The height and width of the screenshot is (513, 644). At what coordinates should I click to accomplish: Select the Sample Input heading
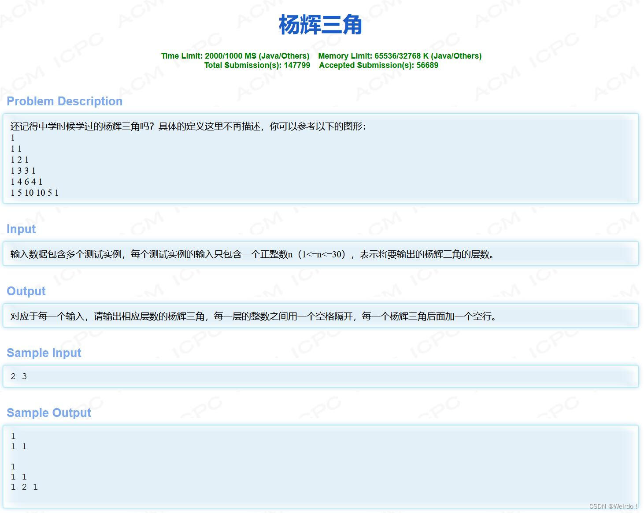pos(44,353)
